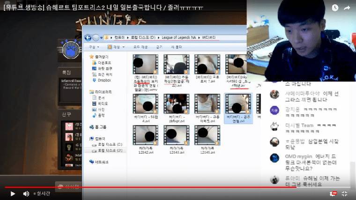Select 즐겨찾기 in the navigation pane

pos(102,57)
